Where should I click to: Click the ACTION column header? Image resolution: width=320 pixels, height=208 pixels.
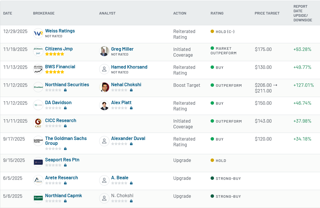pyautogui.click(x=180, y=13)
